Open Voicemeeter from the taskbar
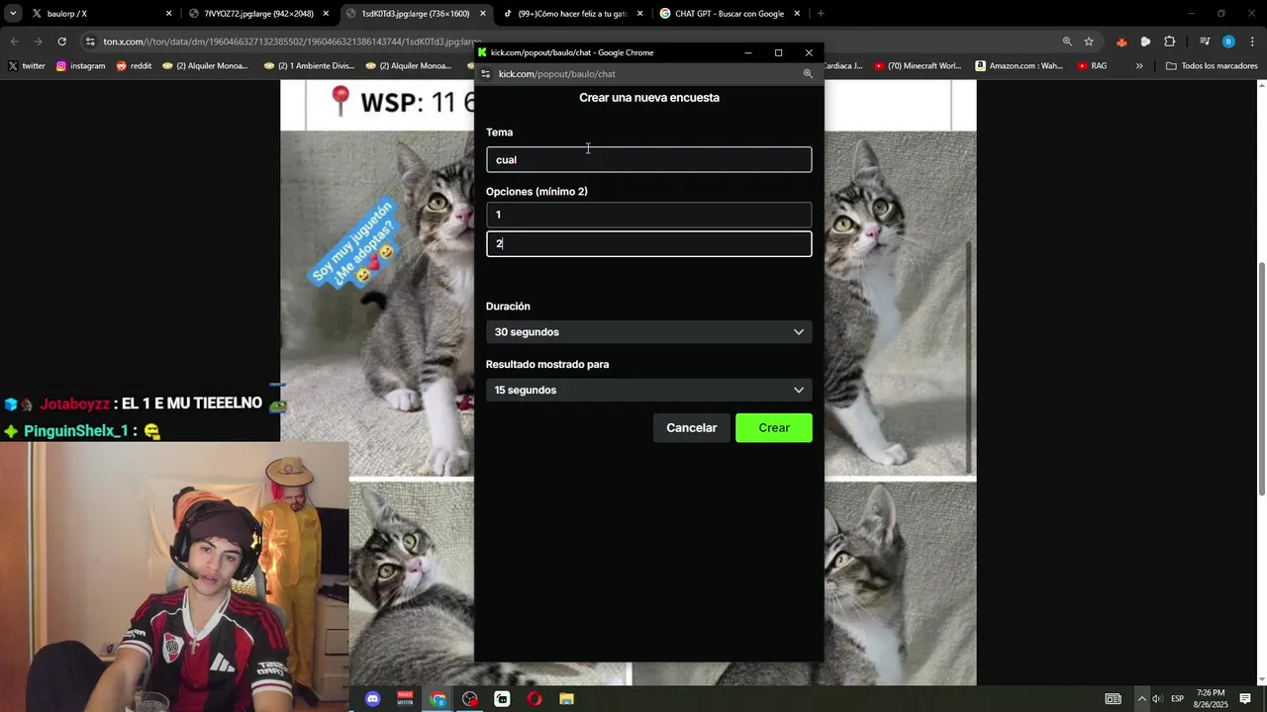The height and width of the screenshot is (712, 1267). click(405, 699)
